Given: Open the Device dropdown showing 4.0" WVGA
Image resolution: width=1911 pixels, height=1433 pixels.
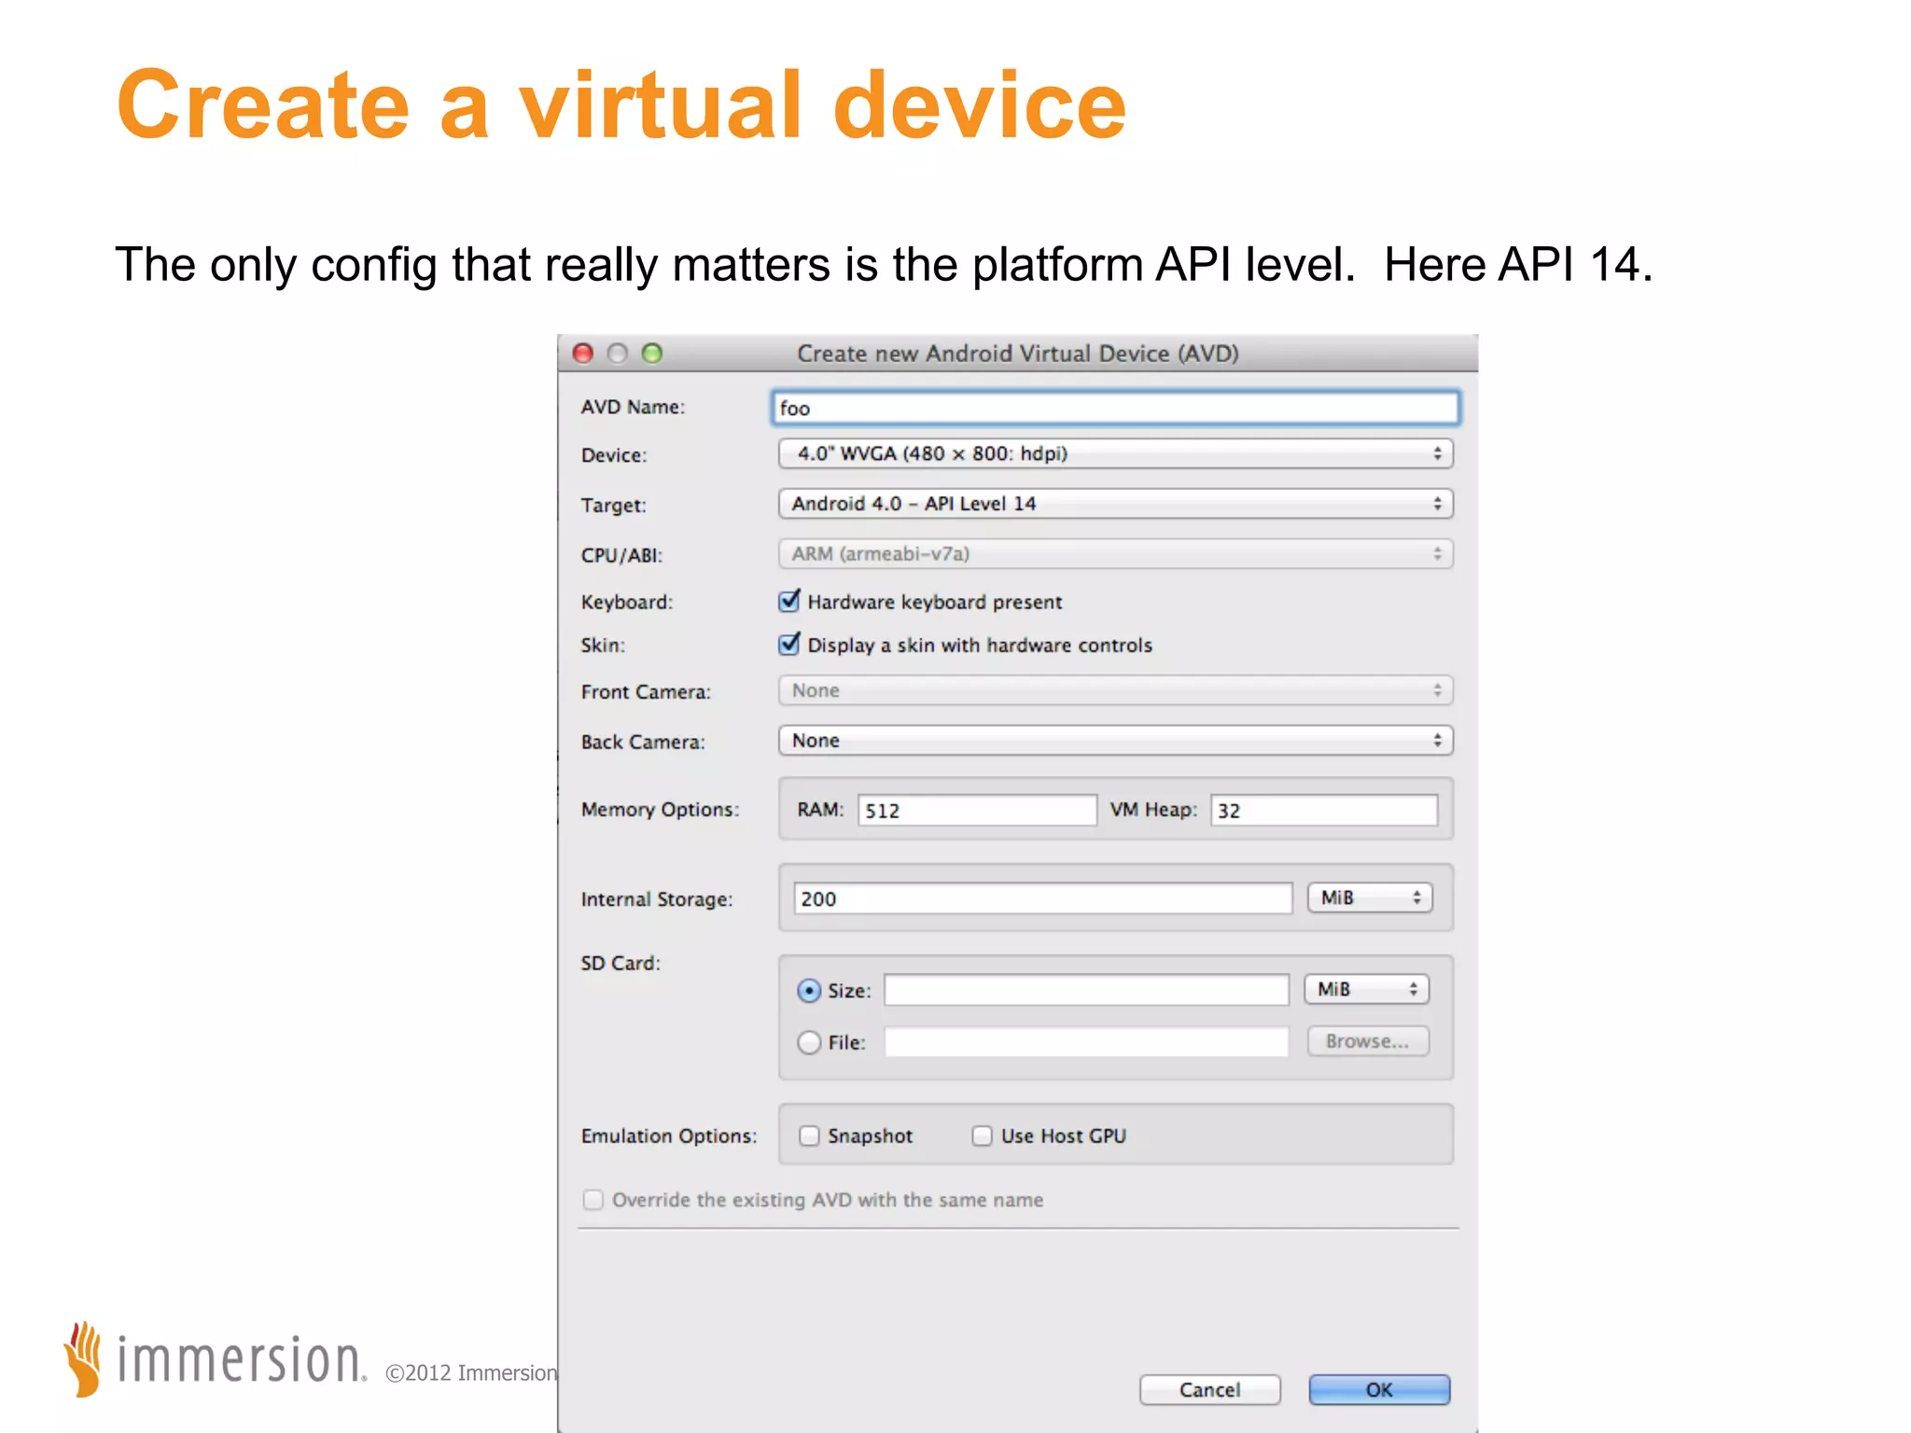Looking at the screenshot, I should coord(1115,453).
